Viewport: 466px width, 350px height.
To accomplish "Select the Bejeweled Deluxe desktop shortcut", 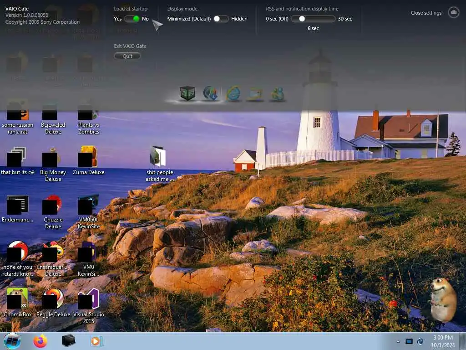I will 53,117.
